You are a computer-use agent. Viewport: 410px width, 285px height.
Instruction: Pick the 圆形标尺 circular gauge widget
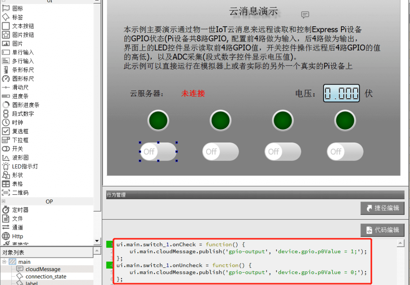pos(18,79)
